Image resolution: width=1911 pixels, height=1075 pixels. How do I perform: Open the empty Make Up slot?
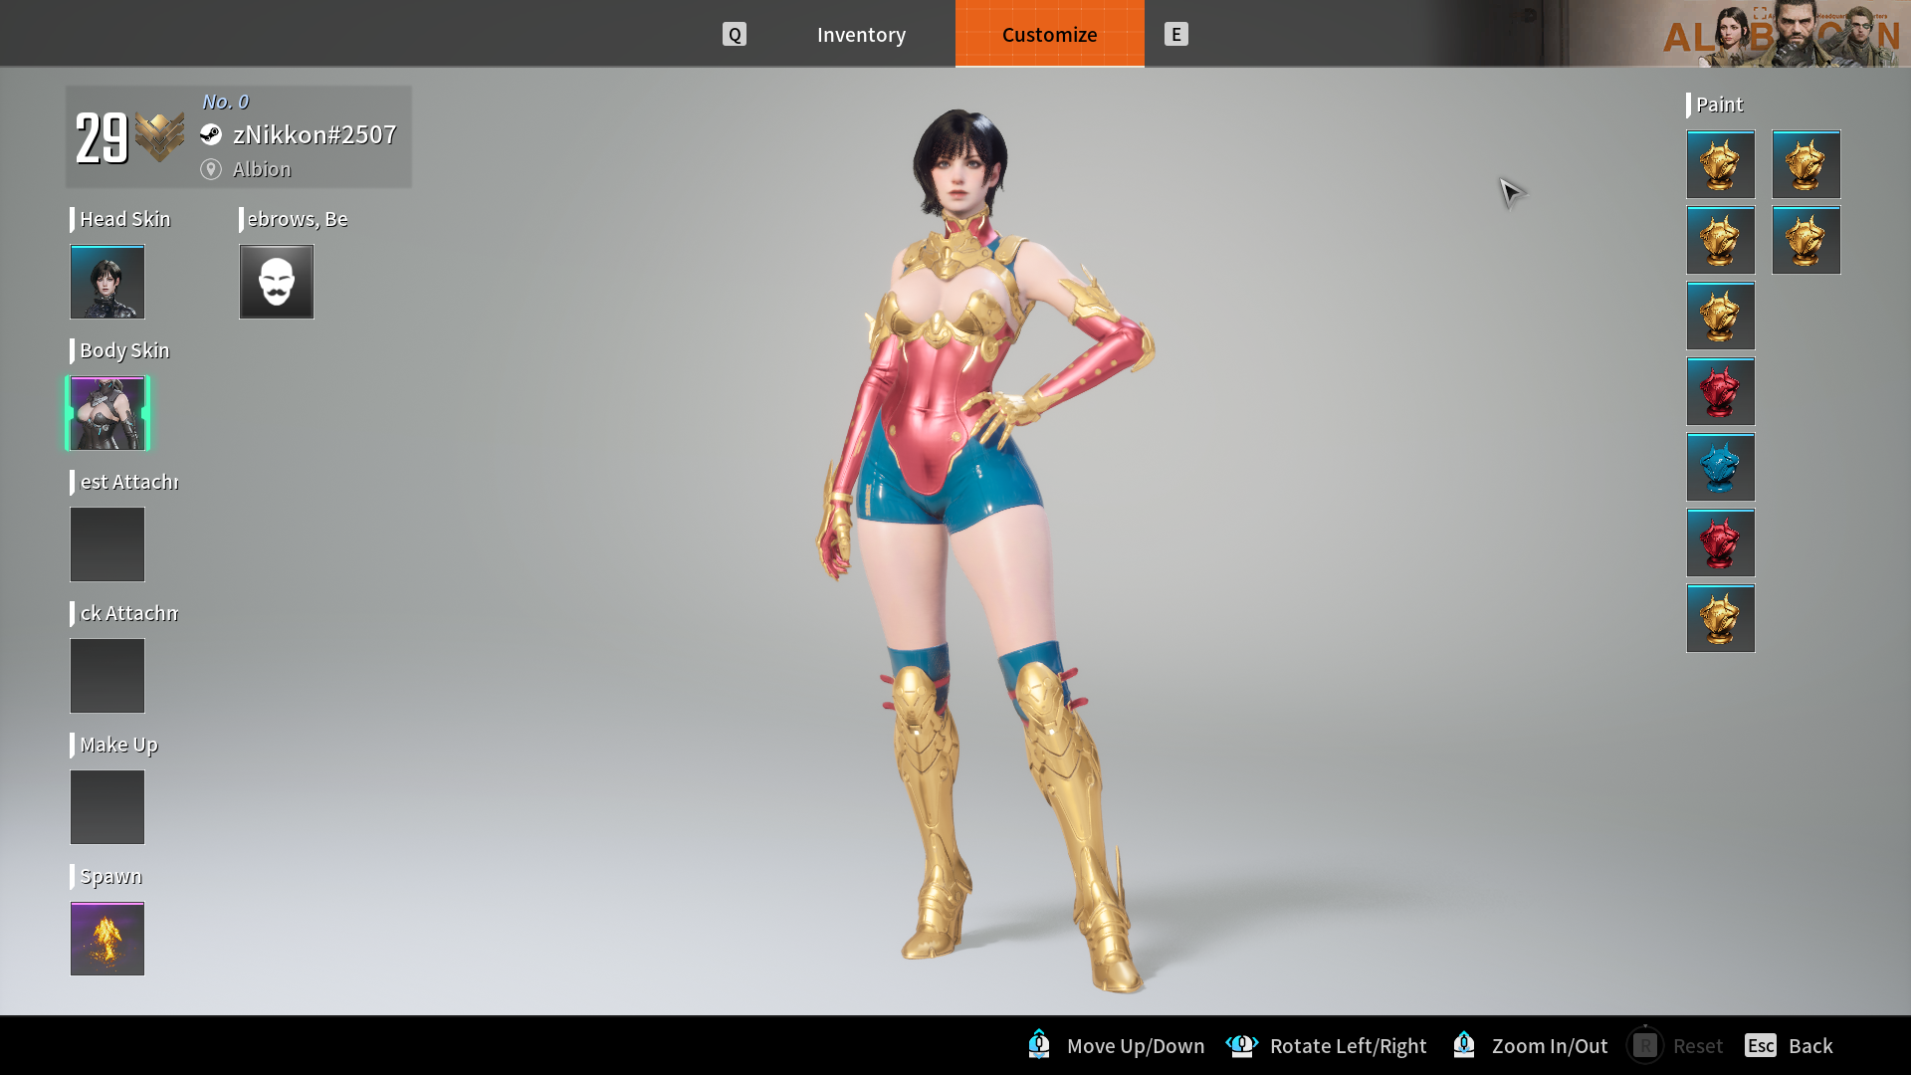pos(107,807)
